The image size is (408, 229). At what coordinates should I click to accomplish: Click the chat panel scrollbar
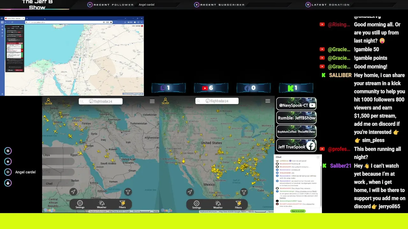point(321,186)
